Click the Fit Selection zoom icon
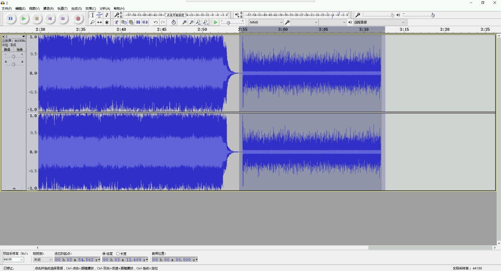The image size is (501, 271). click(198, 22)
